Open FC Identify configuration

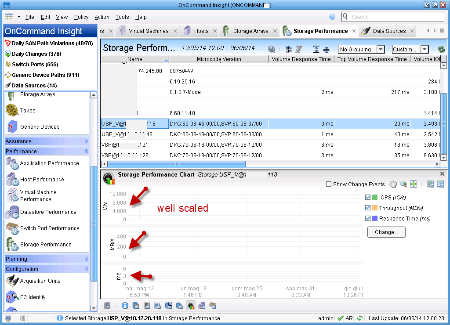[x=33, y=297]
